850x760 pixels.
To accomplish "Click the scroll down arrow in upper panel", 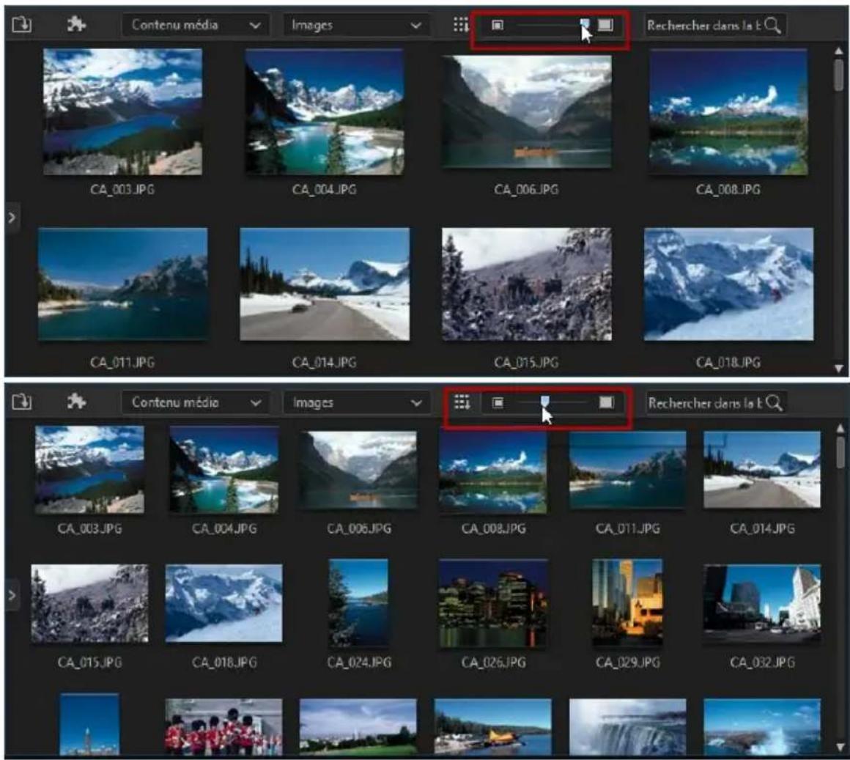I will tap(838, 369).
